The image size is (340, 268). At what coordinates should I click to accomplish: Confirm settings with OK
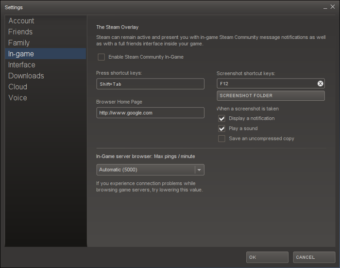[267, 257]
